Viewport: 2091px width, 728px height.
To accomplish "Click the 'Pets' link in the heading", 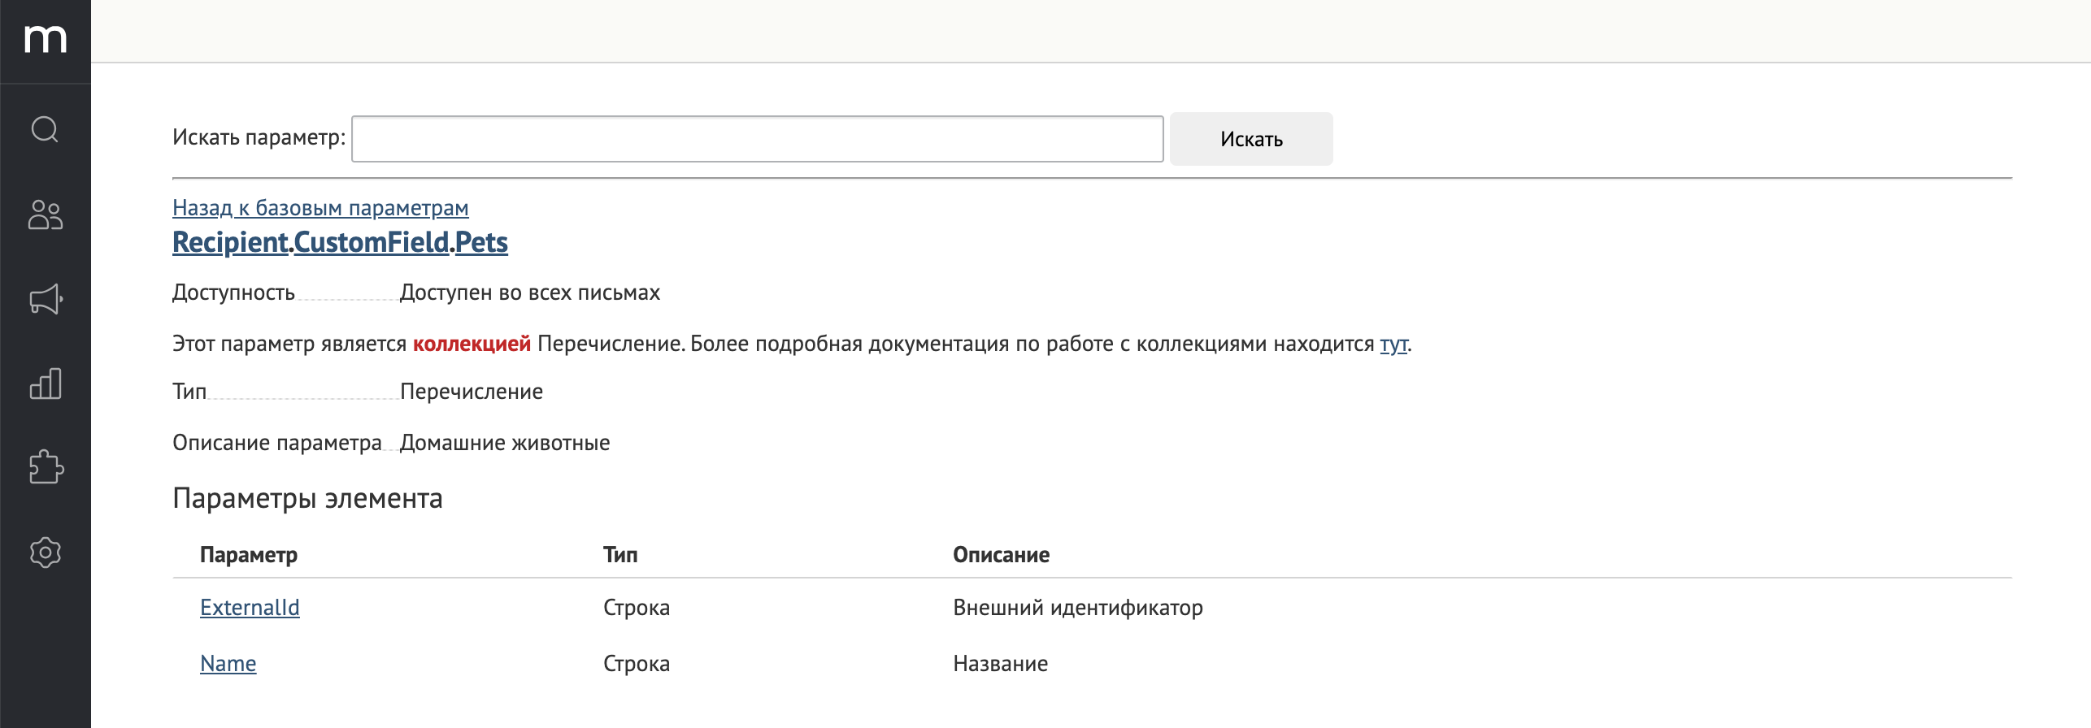I will point(481,242).
